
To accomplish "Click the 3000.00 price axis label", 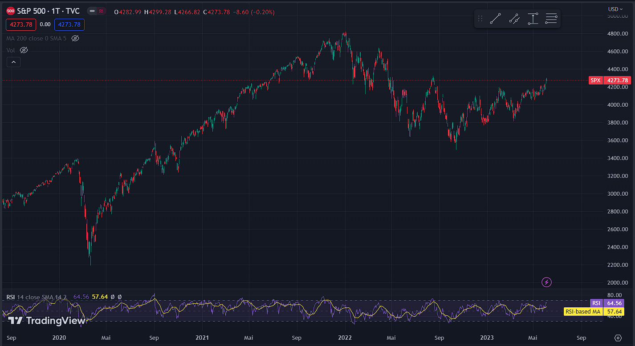I will [618, 194].
